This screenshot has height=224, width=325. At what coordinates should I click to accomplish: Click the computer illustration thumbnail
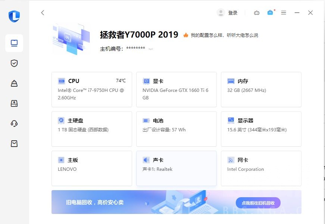pyautogui.click(x=72, y=39)
